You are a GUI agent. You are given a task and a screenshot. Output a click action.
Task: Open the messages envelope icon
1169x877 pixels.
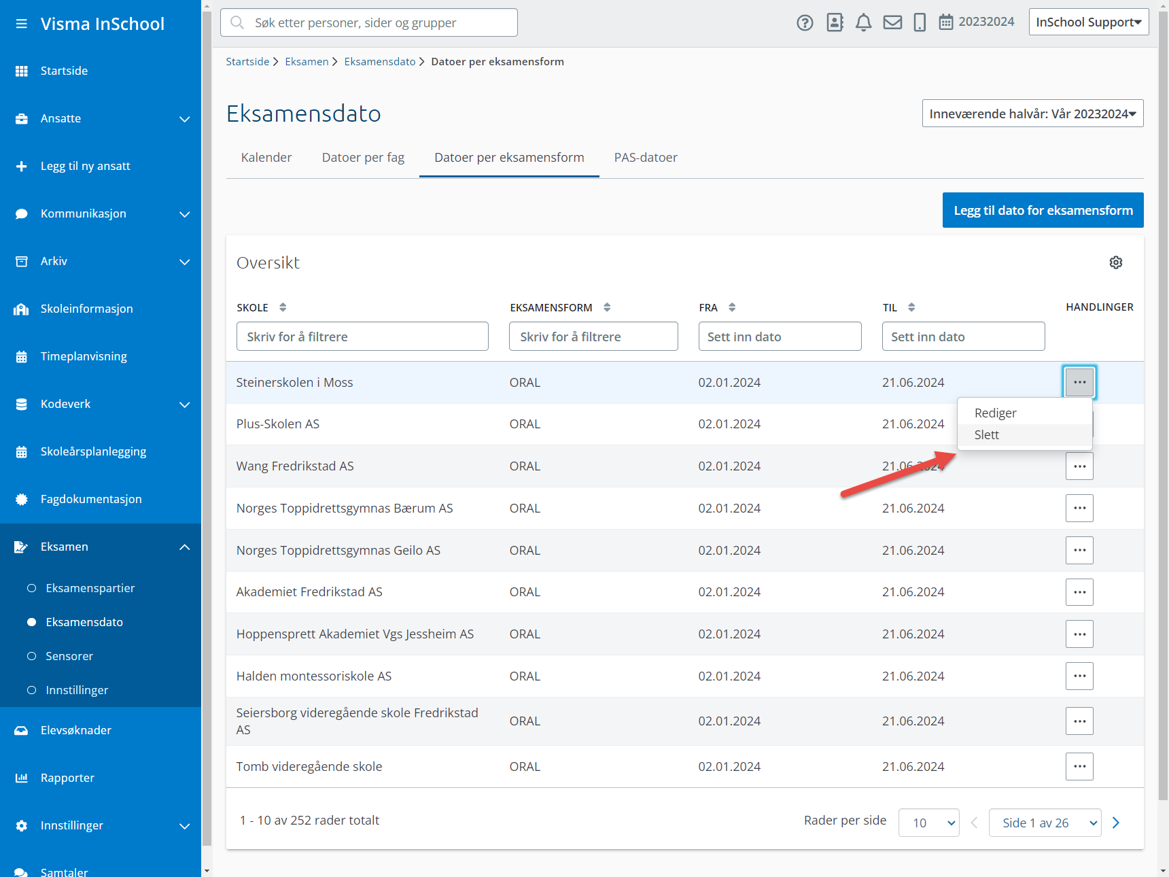[x=892, y=22]
